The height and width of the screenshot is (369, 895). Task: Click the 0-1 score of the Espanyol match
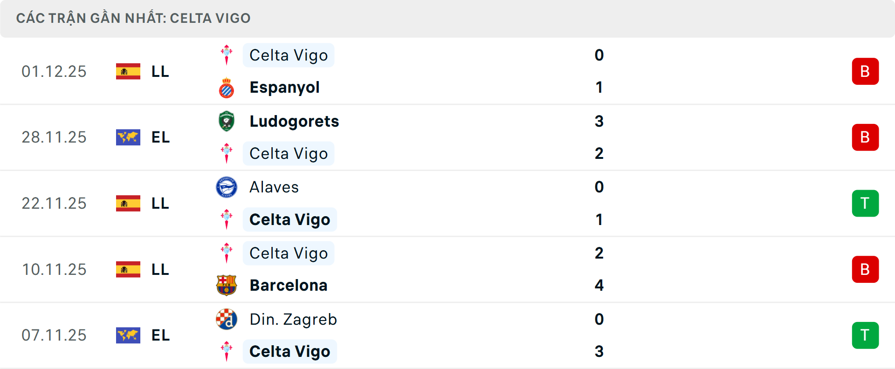pos(599,71)
